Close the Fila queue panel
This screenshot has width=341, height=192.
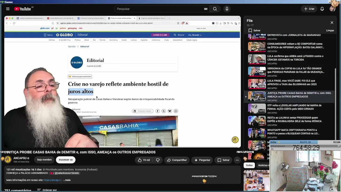click(332, 23)
